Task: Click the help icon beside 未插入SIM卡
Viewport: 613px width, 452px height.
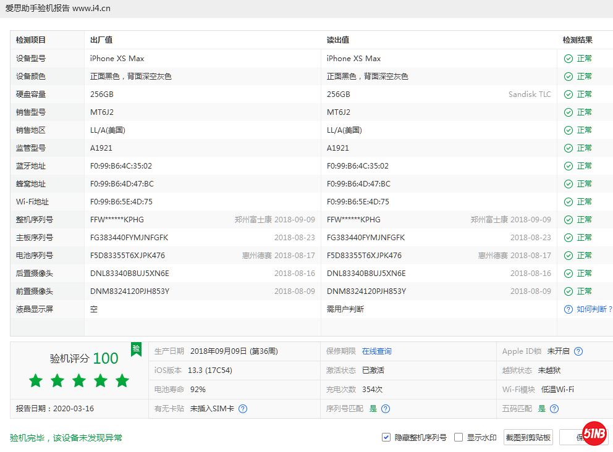Action: point(243,409)
